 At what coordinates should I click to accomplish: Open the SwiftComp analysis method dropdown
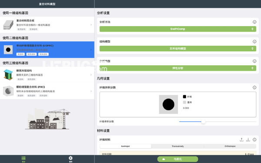click(x=178, y=29)
